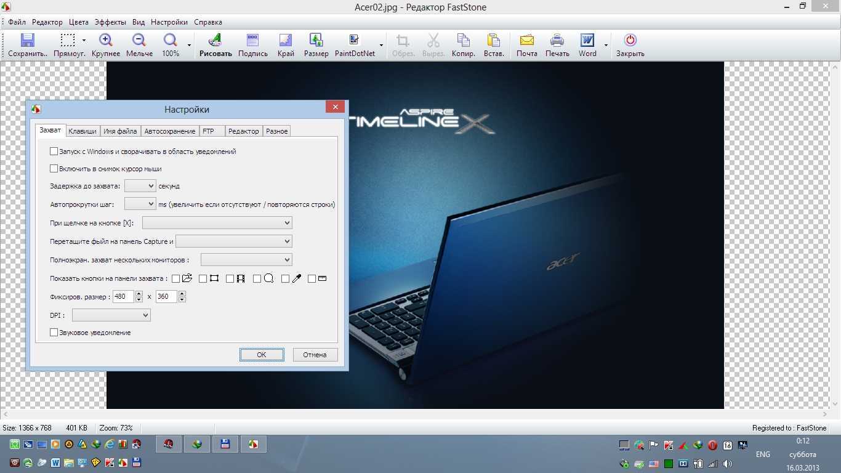This screenshot has height=473, width=841.
Task: Toggle Включить в снимок курсор мыши checkbox
Action: (x=54, y=168)
